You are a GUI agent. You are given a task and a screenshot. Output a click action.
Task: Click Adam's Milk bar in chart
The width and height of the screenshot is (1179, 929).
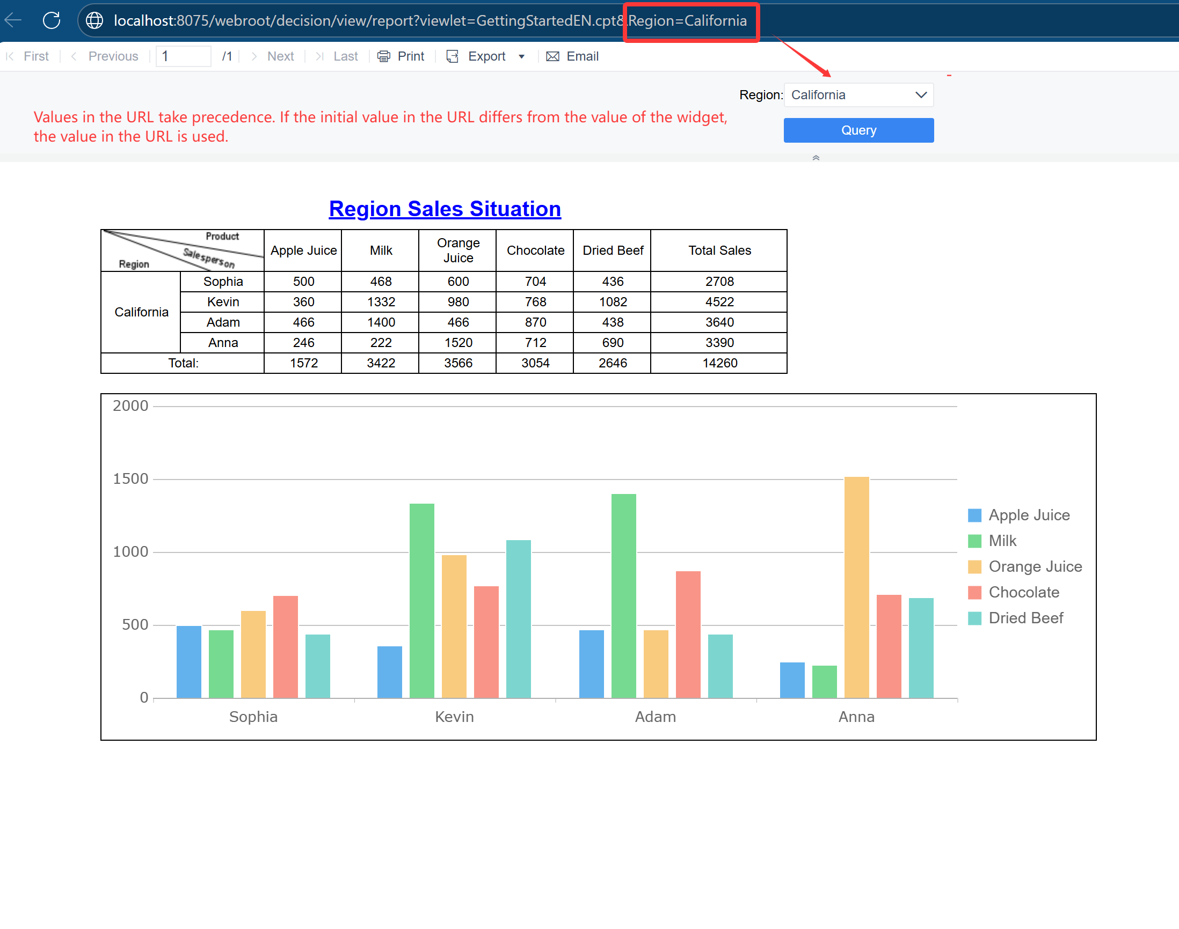pyautogui.click(x=623, y=596)
